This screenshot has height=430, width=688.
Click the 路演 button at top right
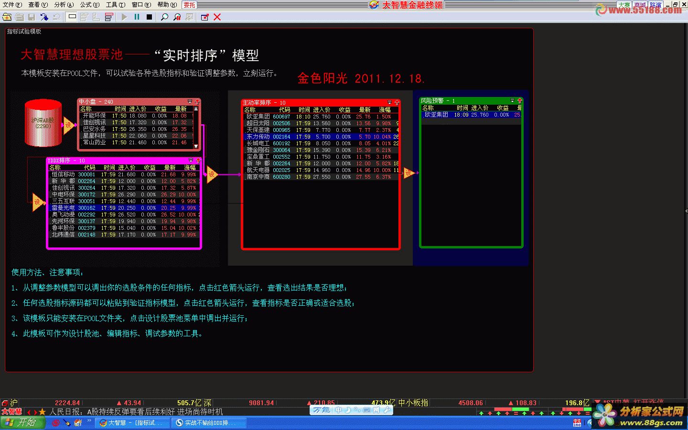(x=656, y=5)
